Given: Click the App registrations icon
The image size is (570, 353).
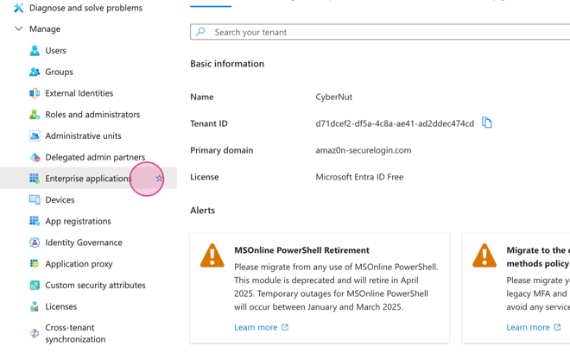Looking at the screenshot, I should [35, 221].
